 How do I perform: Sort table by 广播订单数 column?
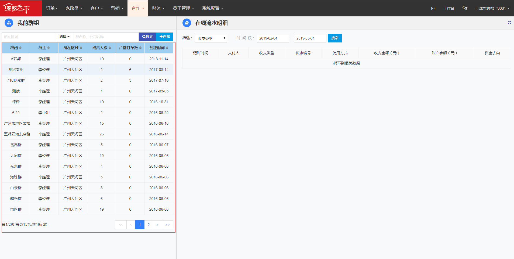pos(130,48)
